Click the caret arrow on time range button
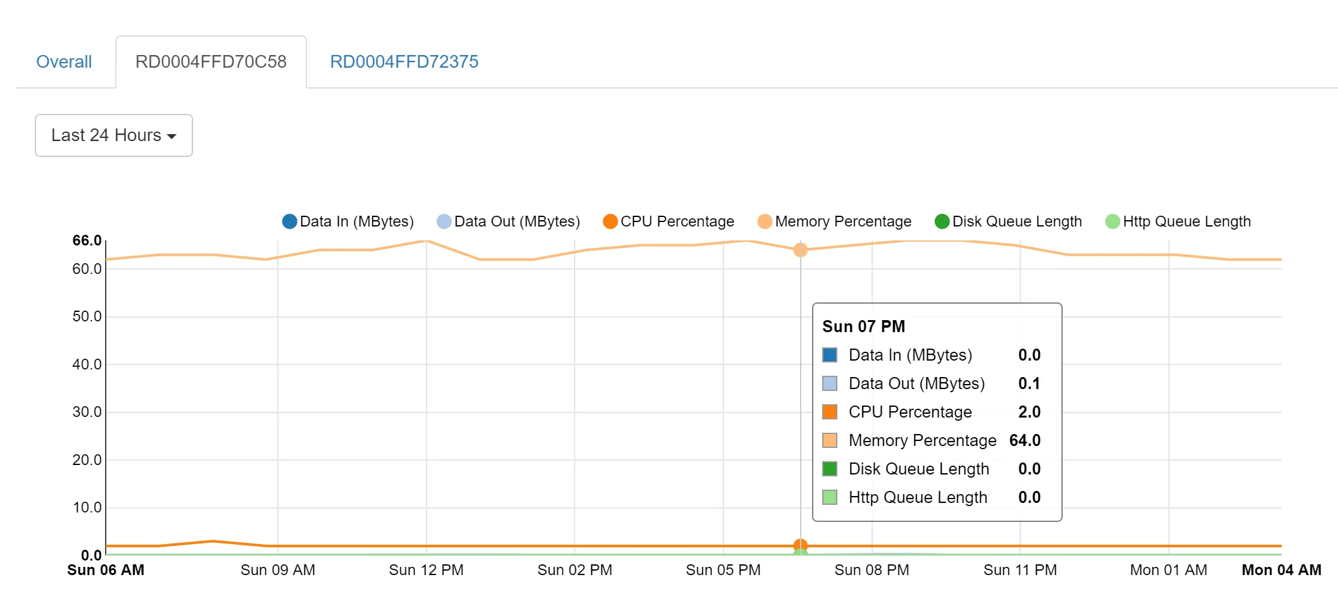This screenshot has width=1338, height=589. coord(172,137)
